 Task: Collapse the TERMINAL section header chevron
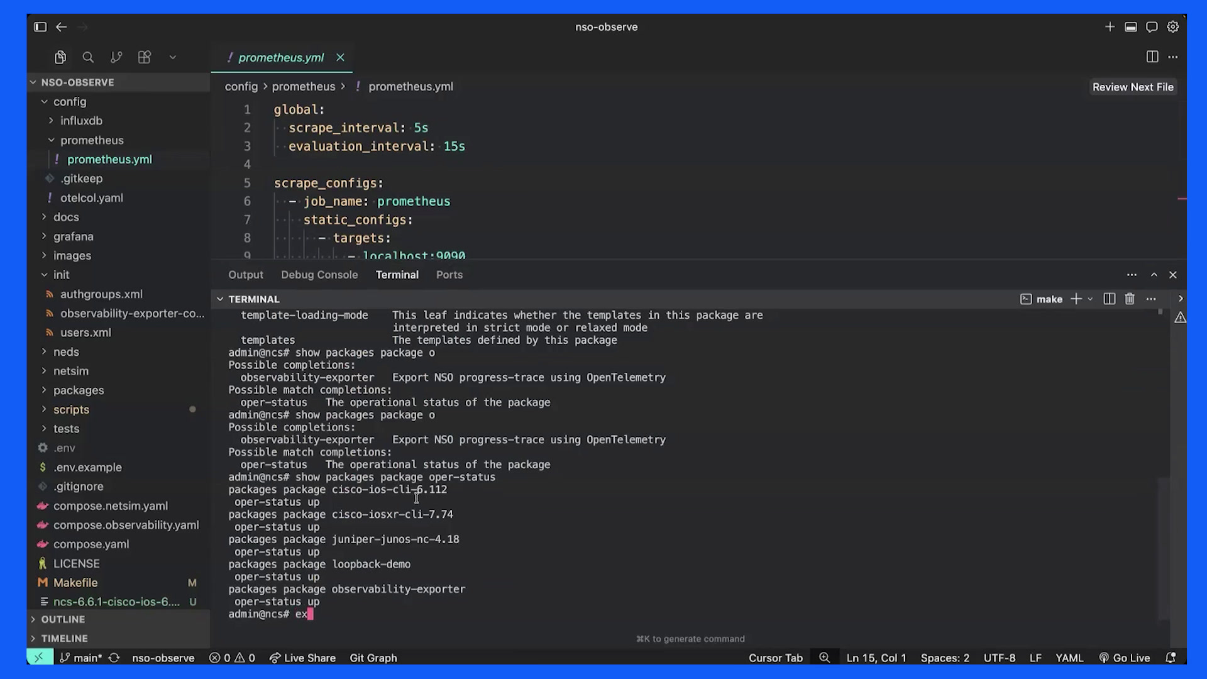220,299
